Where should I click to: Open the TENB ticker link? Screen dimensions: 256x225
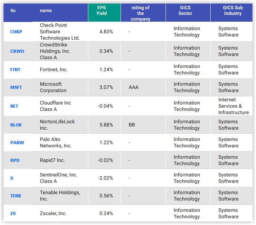coord(16,196)
